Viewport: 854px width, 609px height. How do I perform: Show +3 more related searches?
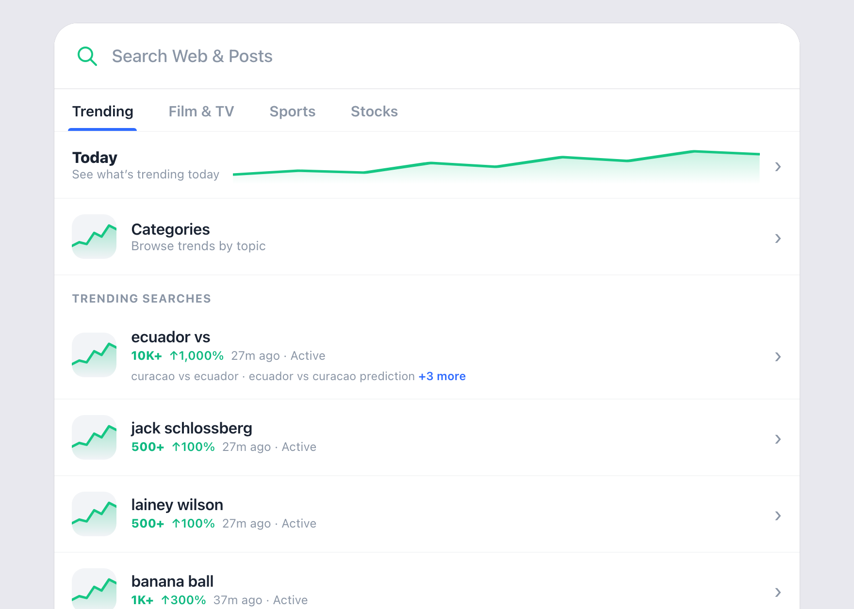[442, 376]
